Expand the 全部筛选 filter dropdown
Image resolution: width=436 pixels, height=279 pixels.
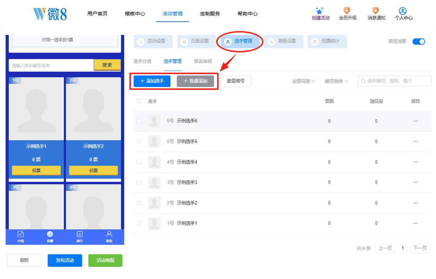point(303,81)
